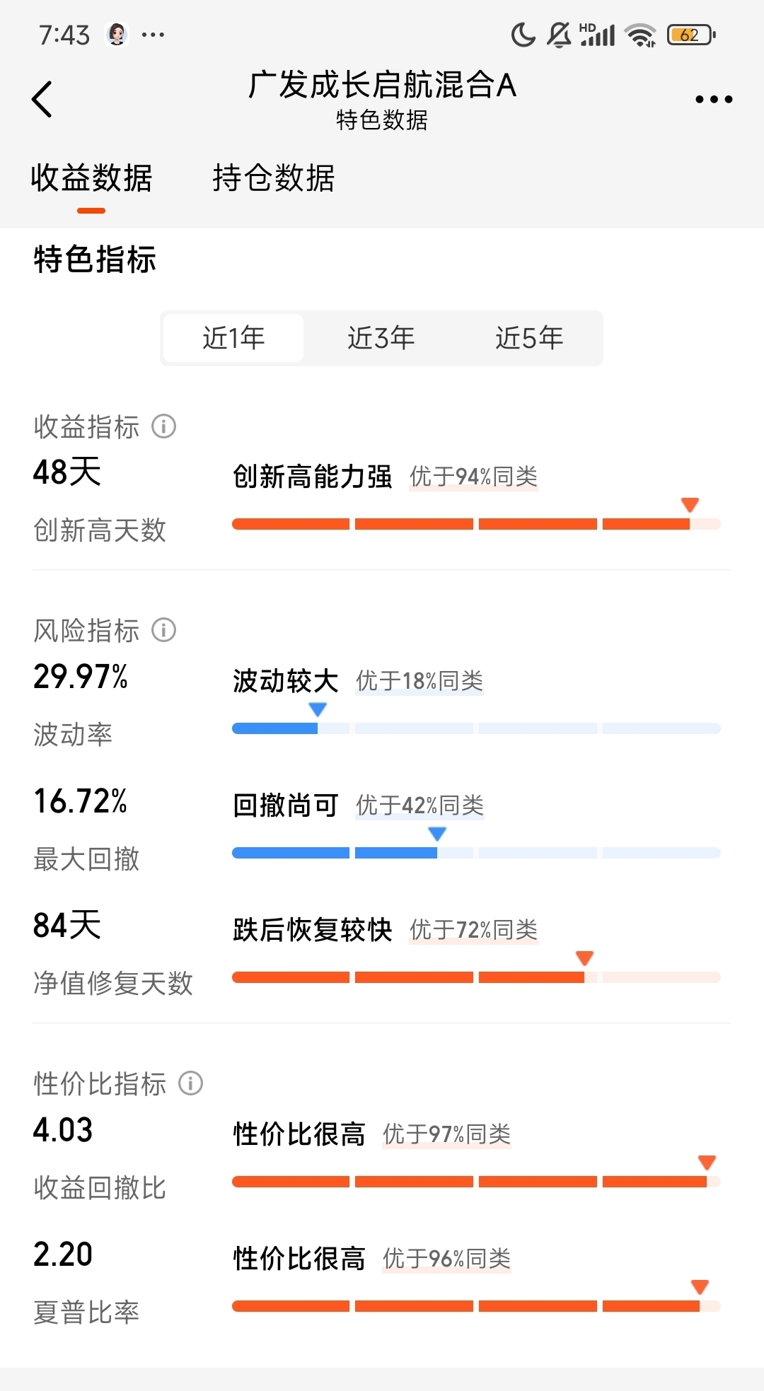Tap info icon beside 性价比指标
This screenshot has height=1391, width=764.
[x=191, y=1083]
